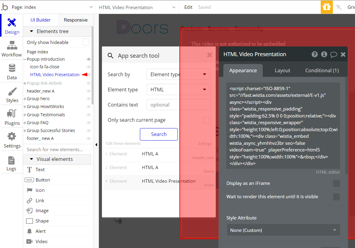Open the Data section
This screenshot has width=355, height=248.
[12, 71]
